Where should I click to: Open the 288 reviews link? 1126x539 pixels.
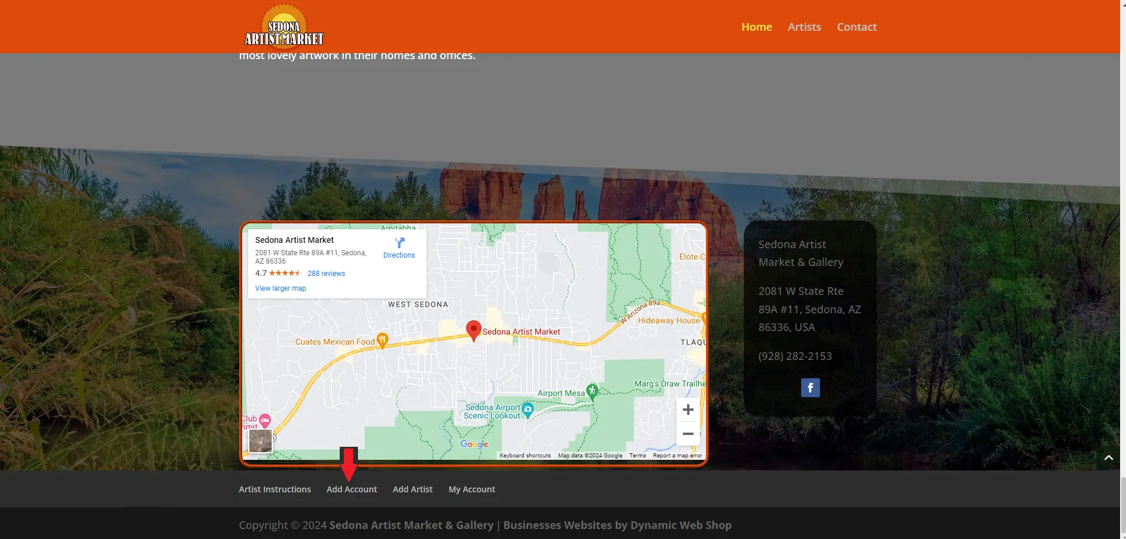point(326,274)
